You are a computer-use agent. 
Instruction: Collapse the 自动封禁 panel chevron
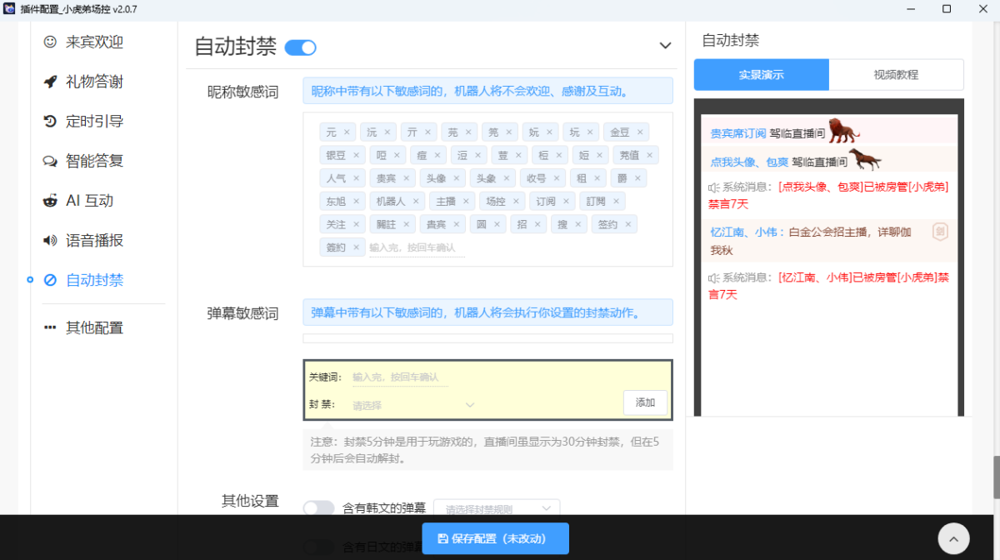(x=664, y=46)
